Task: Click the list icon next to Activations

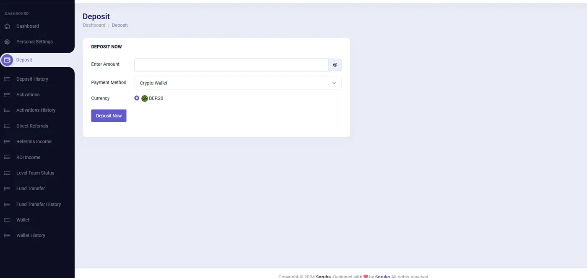Action: click(x=7, y=94)
